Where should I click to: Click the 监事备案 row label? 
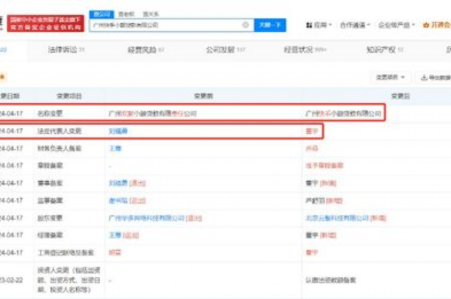point(50,201)
